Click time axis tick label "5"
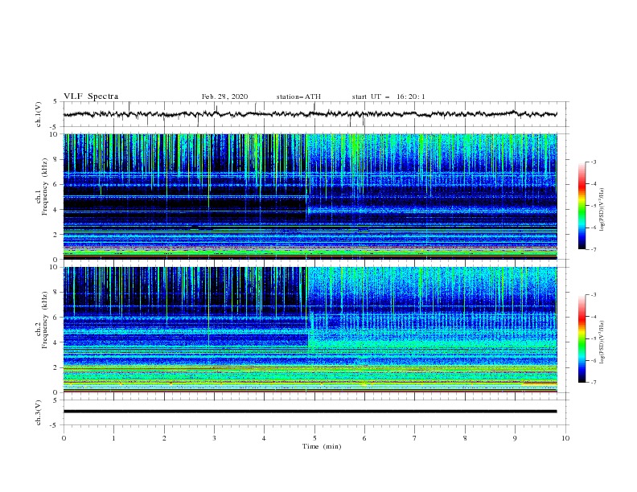Image resolution: width=637 pixels, height=492 pixels. (x=314, y=438)
